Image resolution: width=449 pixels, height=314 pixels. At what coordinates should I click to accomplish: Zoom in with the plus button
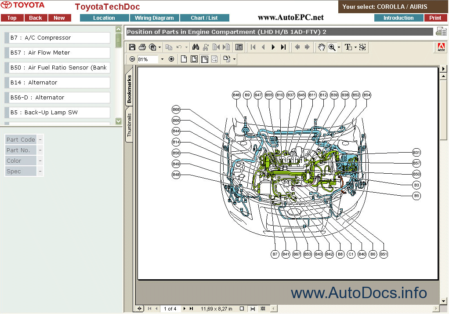[171, 59]
